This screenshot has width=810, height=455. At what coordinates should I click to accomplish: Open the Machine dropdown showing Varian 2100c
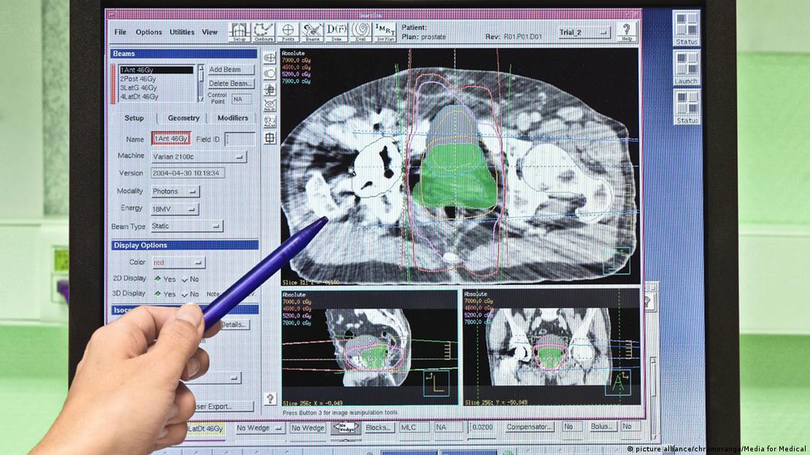(x=198, y=156)
